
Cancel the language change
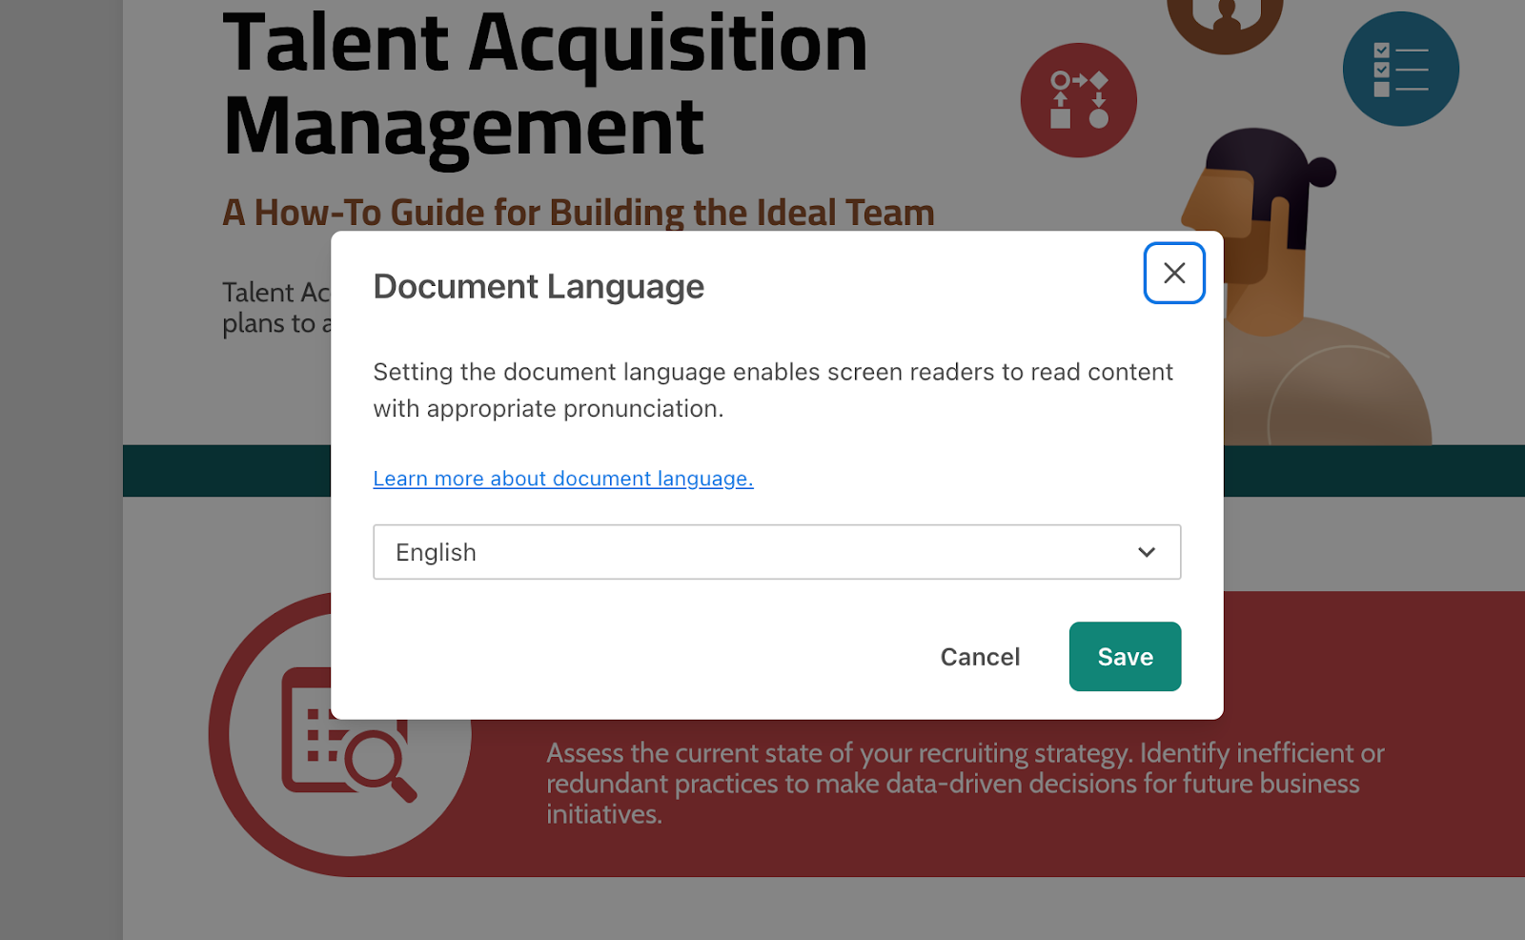980,656
